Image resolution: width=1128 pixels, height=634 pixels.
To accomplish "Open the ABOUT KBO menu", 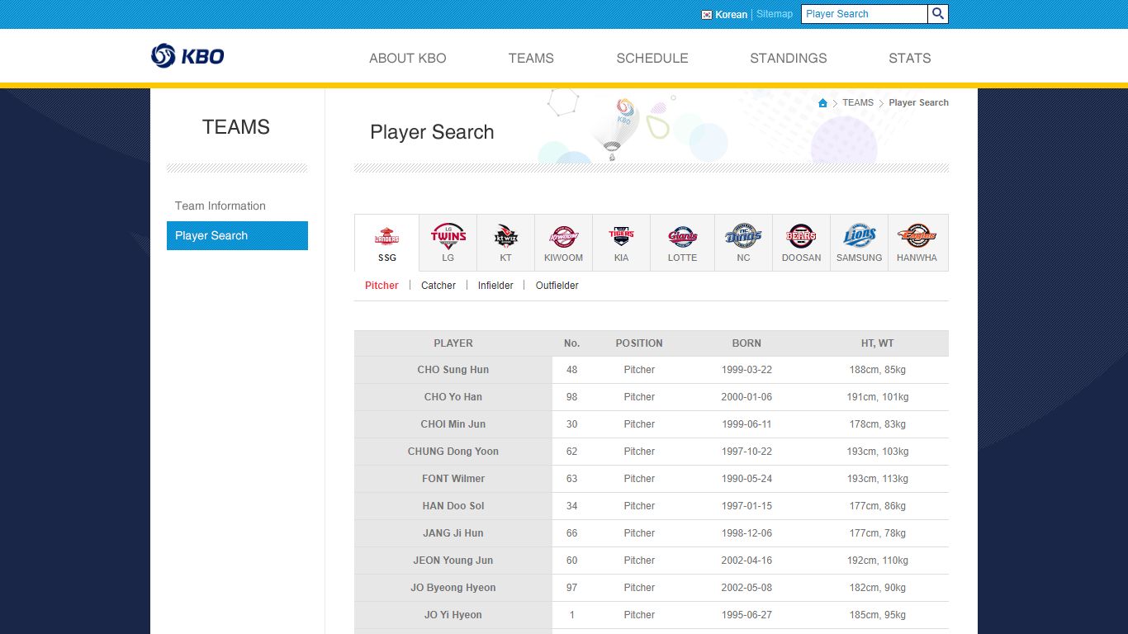I will click(408, 59).
